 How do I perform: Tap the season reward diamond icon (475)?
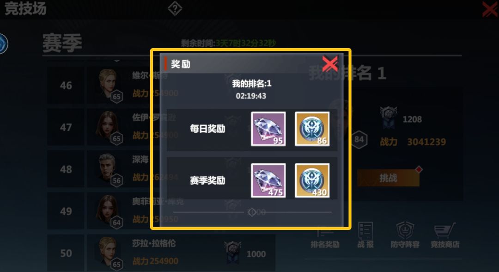(268, 180)
